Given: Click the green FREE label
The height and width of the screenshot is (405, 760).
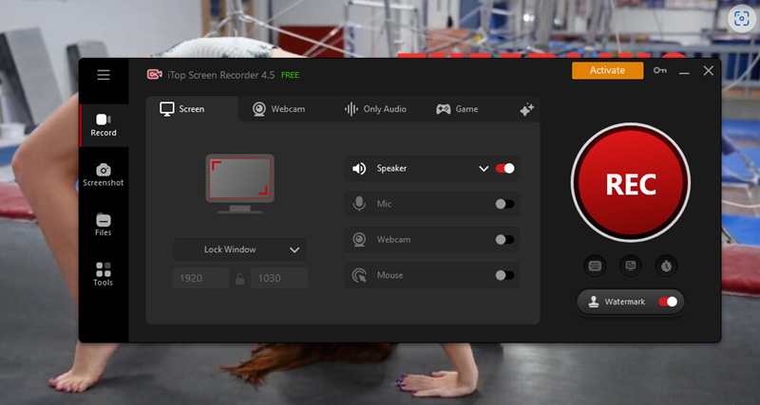Looking at the screenshot, I should [291, 75].
